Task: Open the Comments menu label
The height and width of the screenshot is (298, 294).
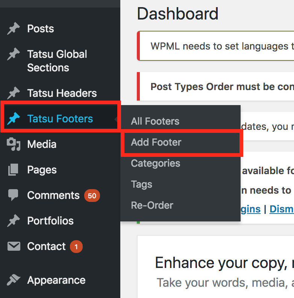Action: (53, 195)
